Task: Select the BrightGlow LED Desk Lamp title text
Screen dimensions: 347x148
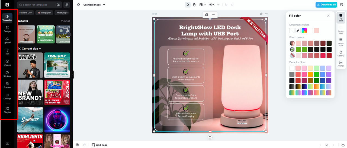Action: [210, 30]
